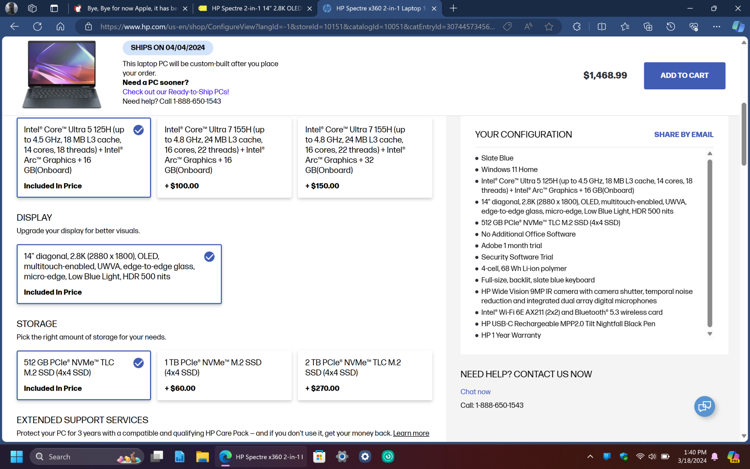This screenshot has height=469, width=750.
Task: Show hidden system tray icons chevron
Action: coord(590,457)
